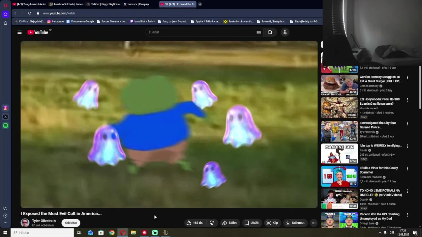Viewport: 422px width, 237px height.
Task: Open Dokumenty Google bookmark
Action: click(x=80, y=21)
